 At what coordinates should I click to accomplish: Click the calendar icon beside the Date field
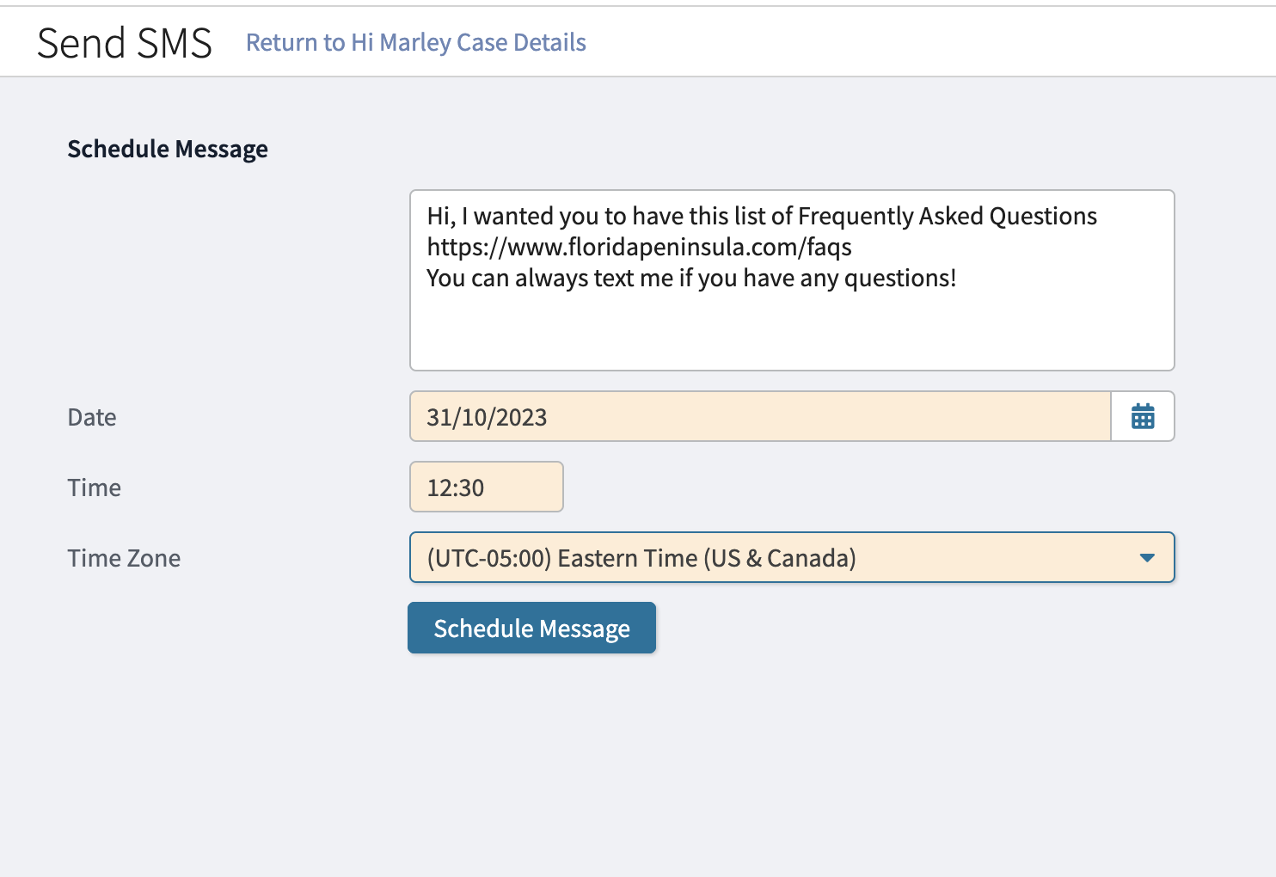(1143, 417)
